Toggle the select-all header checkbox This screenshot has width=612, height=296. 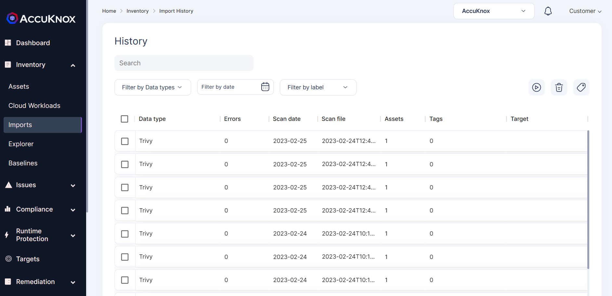pyautogui.click(x=124, y=119)
